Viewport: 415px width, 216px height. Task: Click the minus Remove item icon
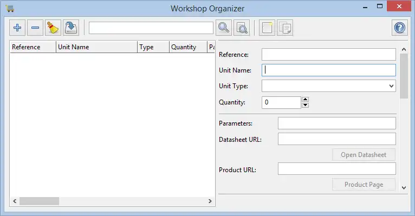35,28
